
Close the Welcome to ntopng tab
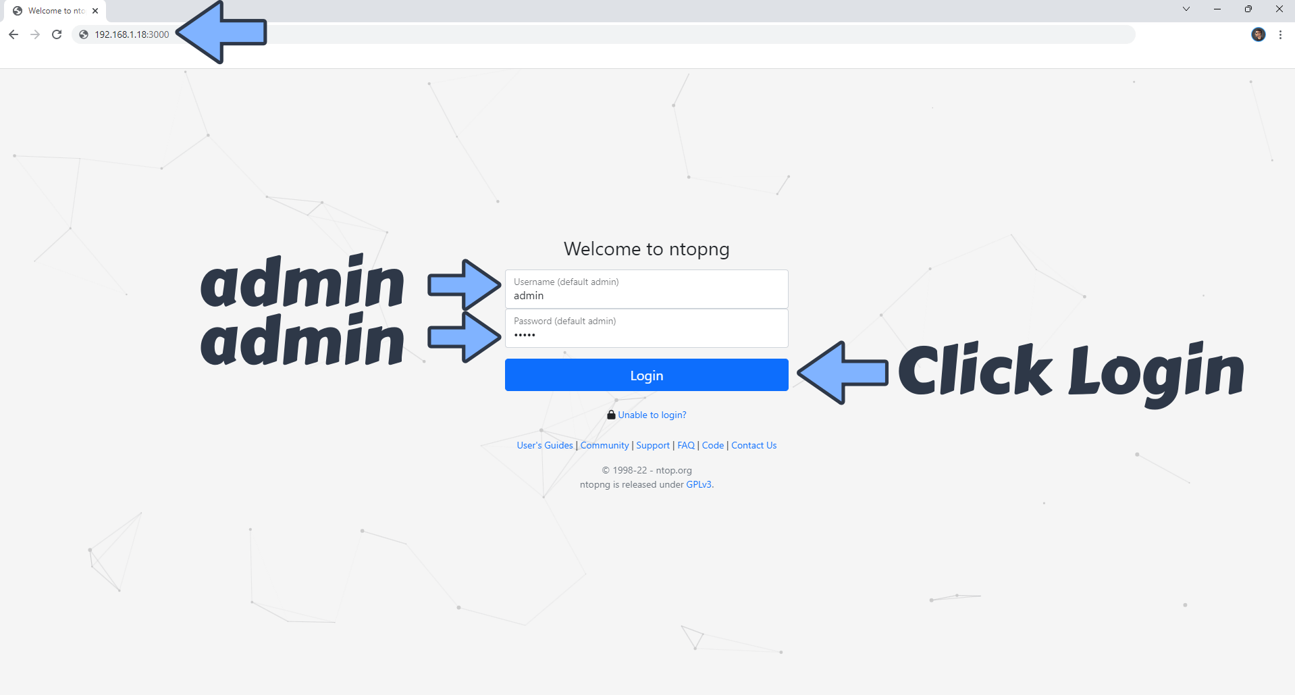(x=95, y=11)
